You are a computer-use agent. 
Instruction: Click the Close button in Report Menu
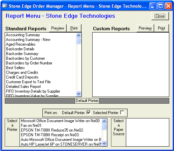(x=160, y=16)
